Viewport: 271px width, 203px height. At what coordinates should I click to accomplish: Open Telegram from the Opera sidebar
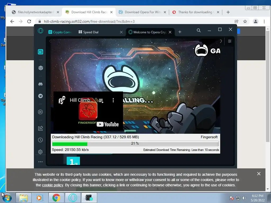pyautogui.click(x=40, y=96)
